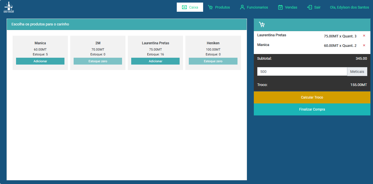This screenshot has height=184, width=373.
Task: Click the cart icon in the cart panel header
Action: [x=262, y=25]
